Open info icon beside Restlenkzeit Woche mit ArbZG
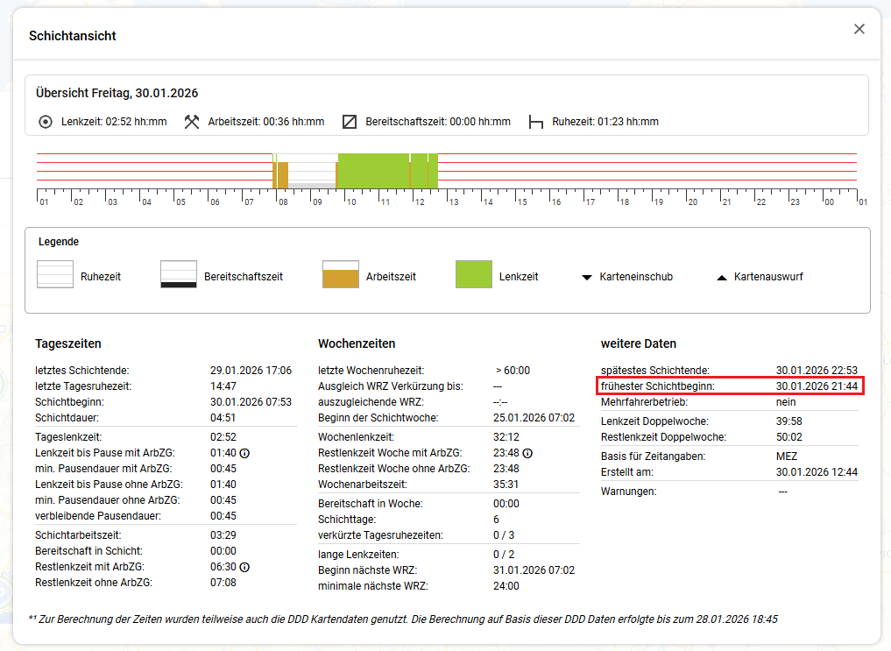The height and width of the screenshot is (651, 891). click(x=528, y=453)
